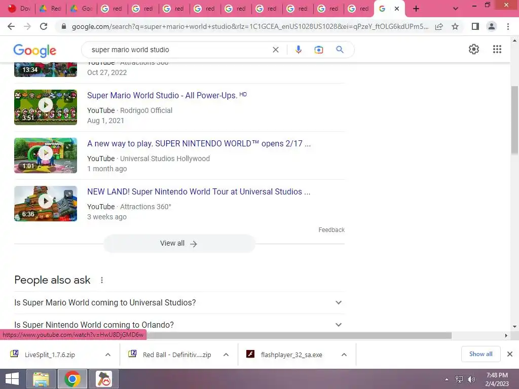Open People also ask options menu
Screen dimensions: 519x389
point(101,280)
